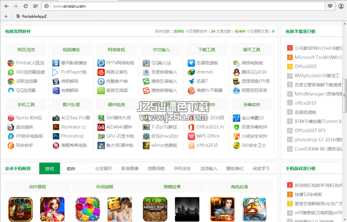The width and height of the screenshot is (347, 222).
Task: Open the 杀毒软件 category heading
Action: (x=252, y=105)
